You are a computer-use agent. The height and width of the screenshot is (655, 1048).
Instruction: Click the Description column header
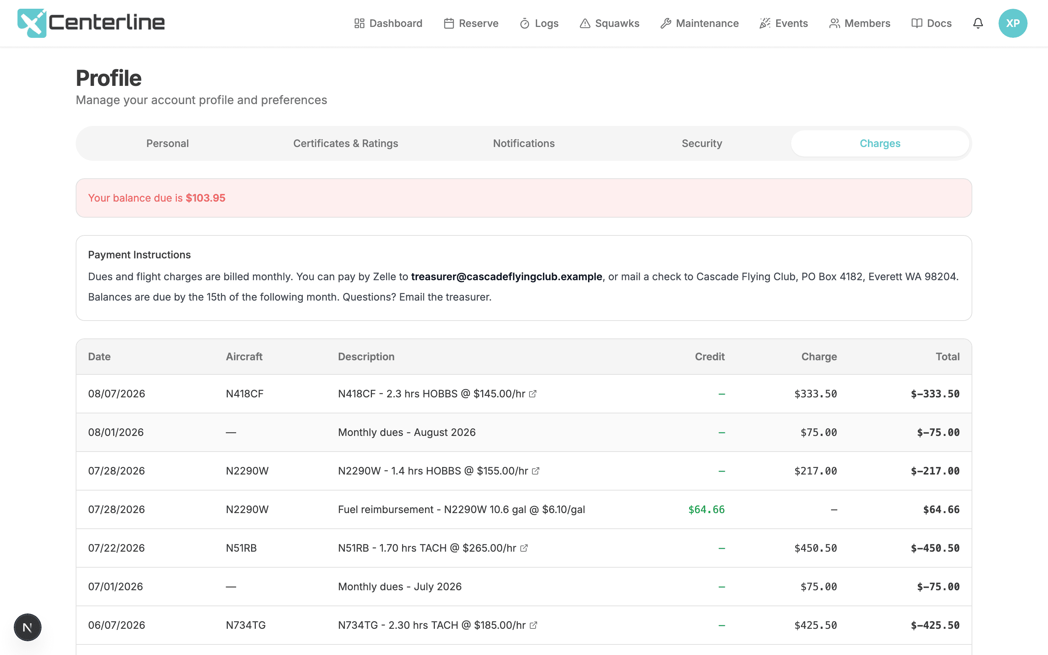coord(366,357)
